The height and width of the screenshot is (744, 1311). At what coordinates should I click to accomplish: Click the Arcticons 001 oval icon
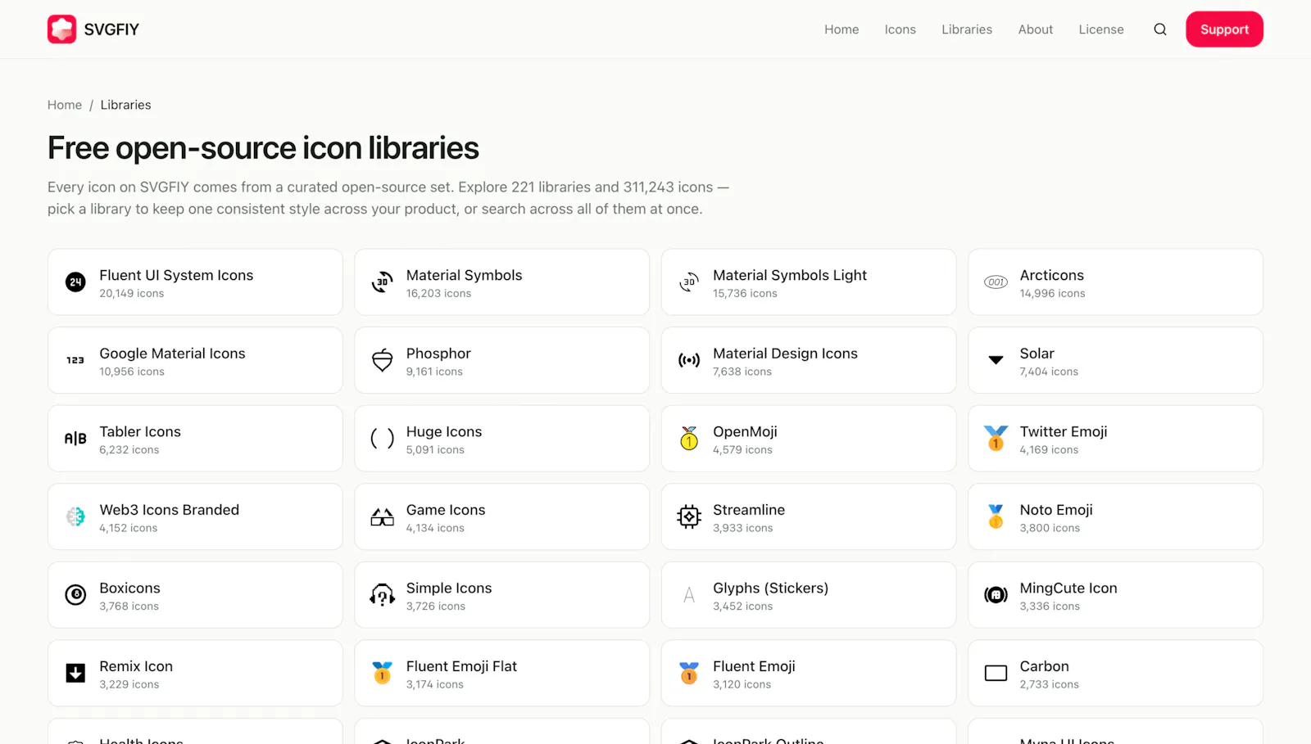coord(996,282)
